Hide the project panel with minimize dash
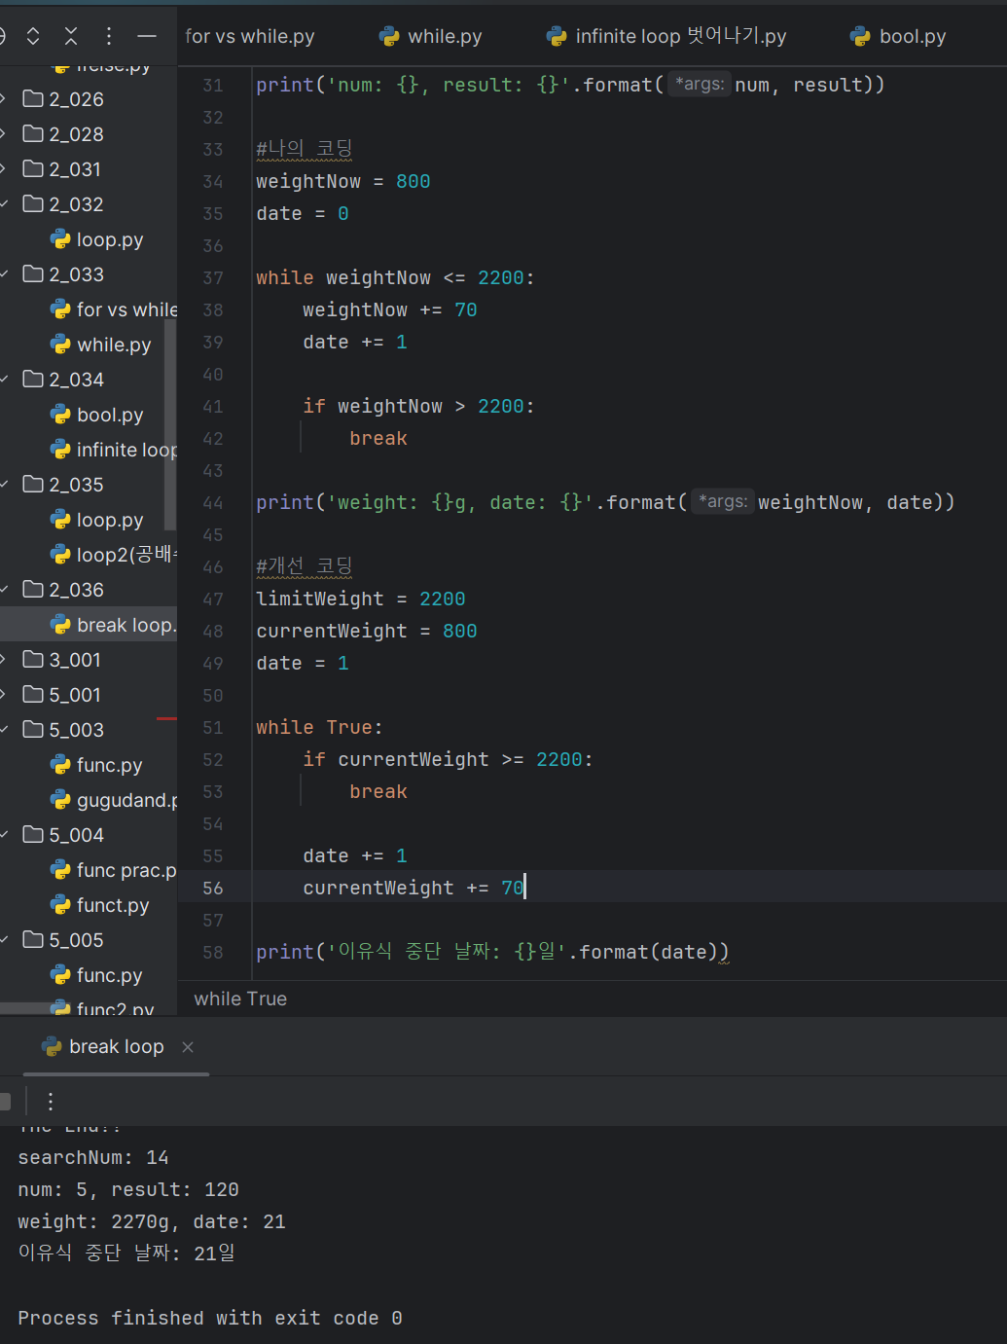Screen dimensions: 1007x1344 click(147, 36)
